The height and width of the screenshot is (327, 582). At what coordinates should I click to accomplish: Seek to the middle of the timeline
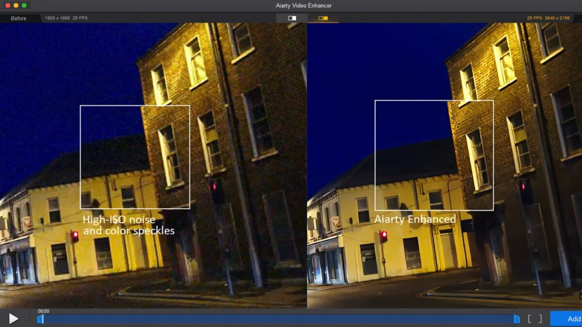pos(278,319)
